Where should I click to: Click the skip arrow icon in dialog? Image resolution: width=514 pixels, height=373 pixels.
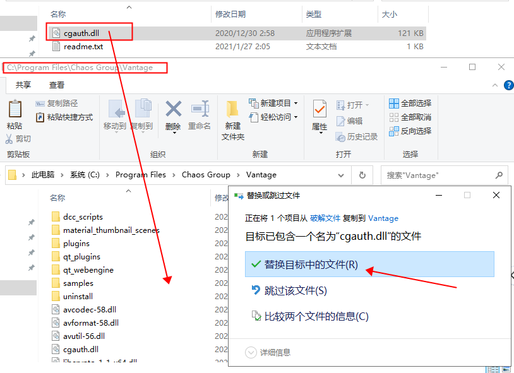[x=256, y=290]
